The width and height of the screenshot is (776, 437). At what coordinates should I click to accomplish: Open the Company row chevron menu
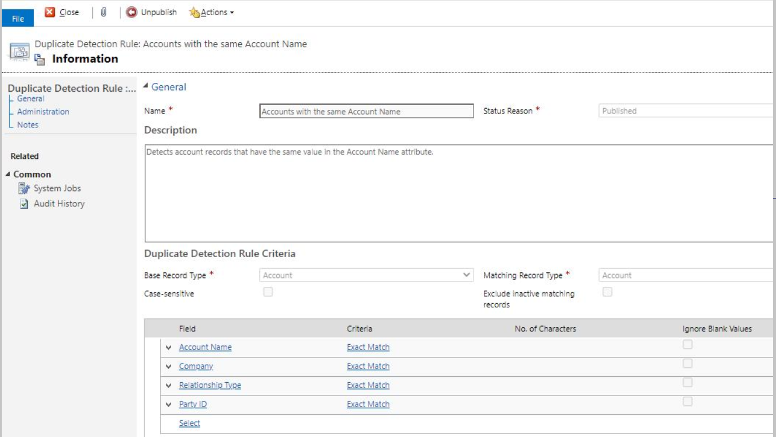[169, 366]
